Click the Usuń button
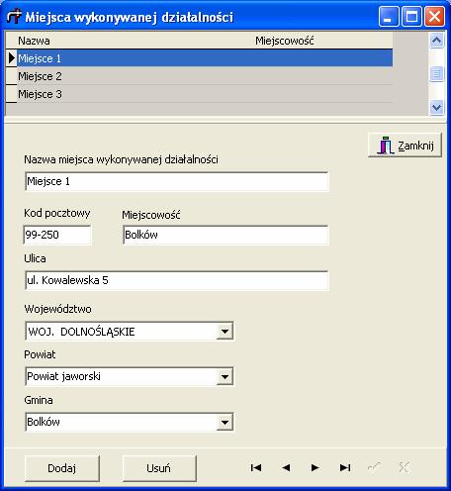The image size is (451, 491). coord(159,468)
